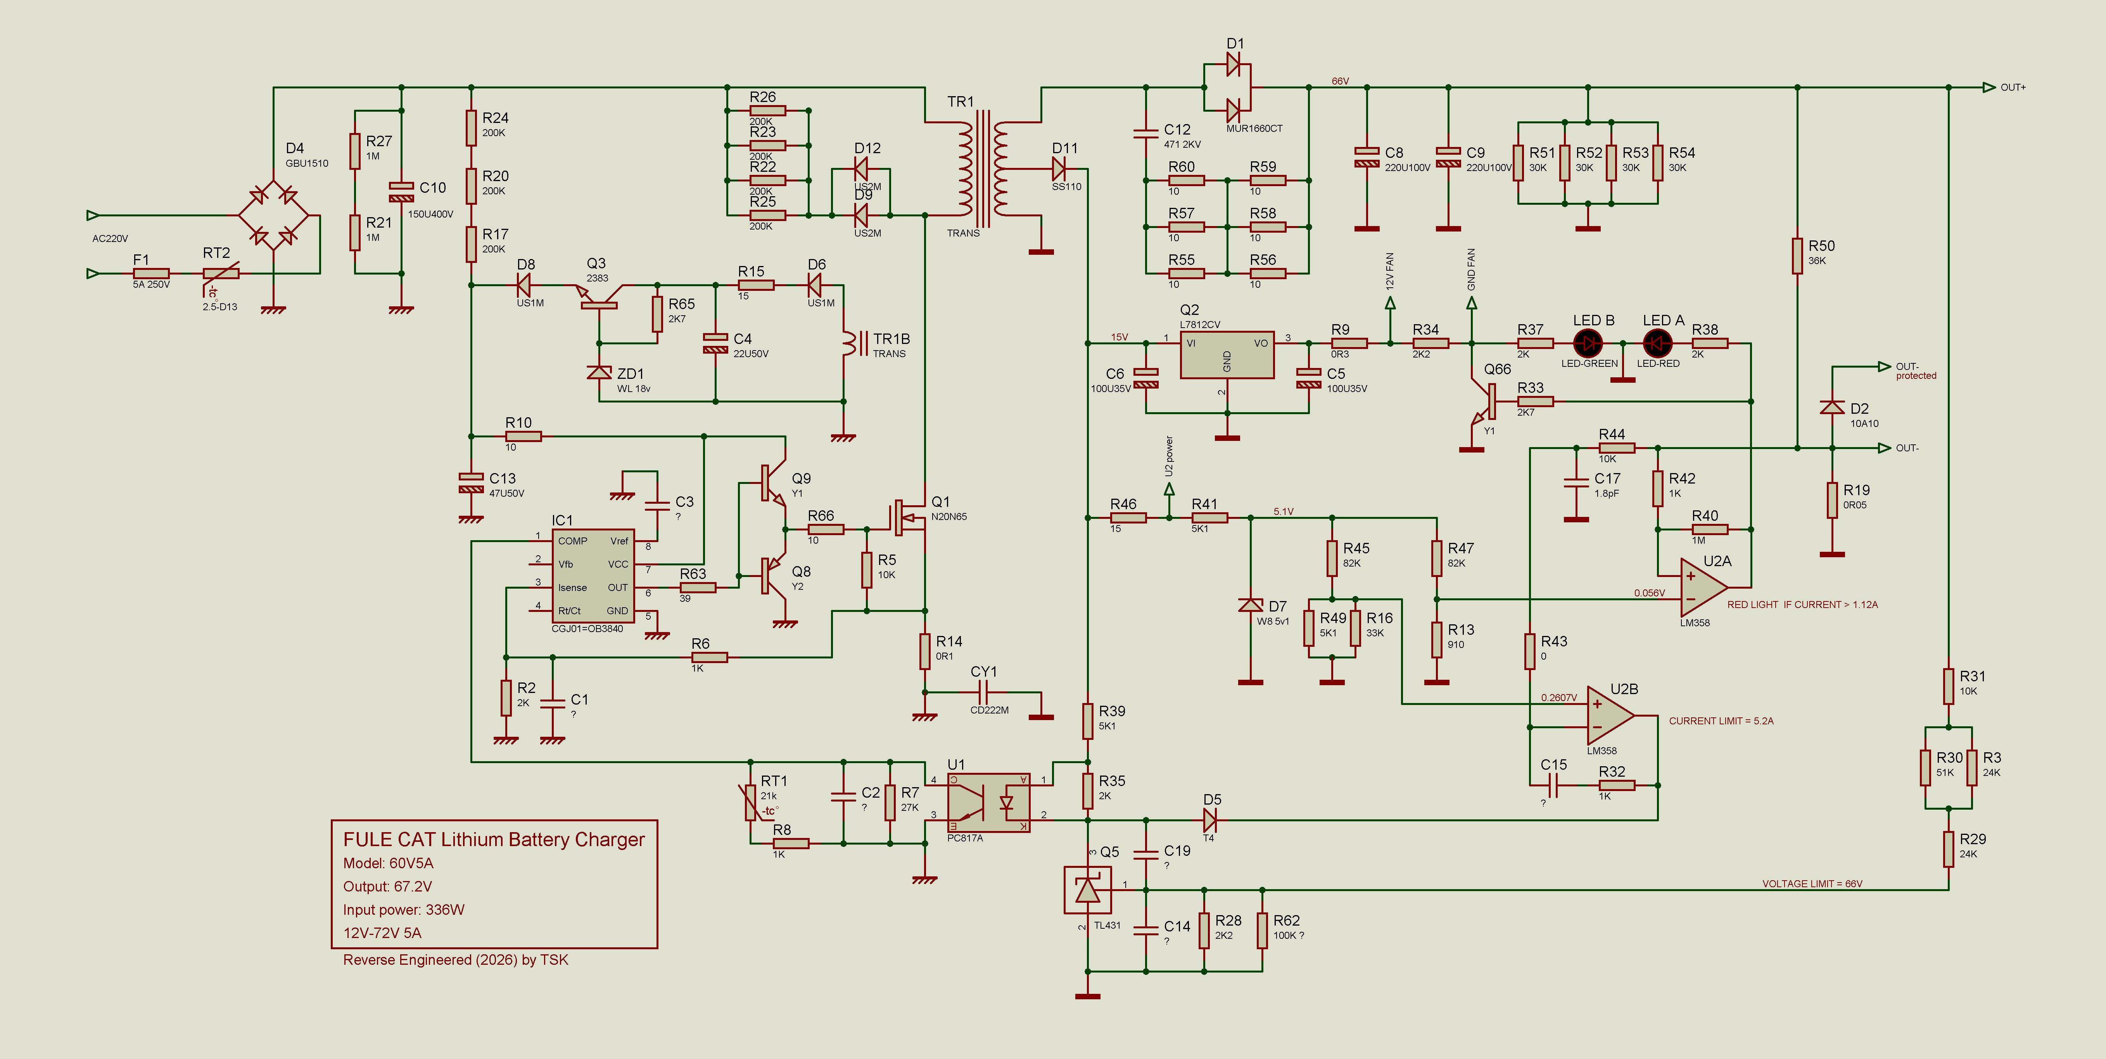Select the D5 diode symbol
Image resolution: width=2106 pixels, height=1059 pixels.
(x=1211, y=819)
